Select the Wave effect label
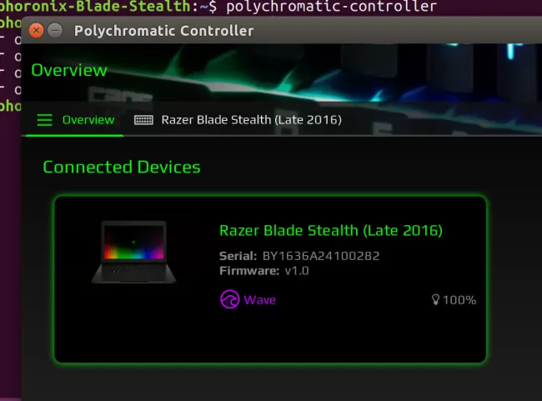This screenshot has height=401, width=542. tap(259, 300)
